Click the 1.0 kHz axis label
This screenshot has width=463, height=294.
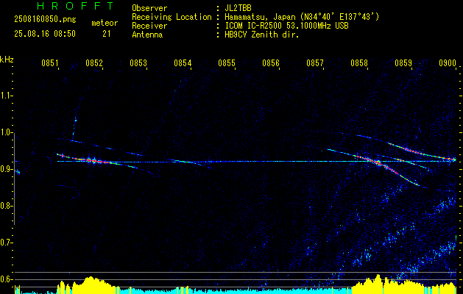point(6,132)
